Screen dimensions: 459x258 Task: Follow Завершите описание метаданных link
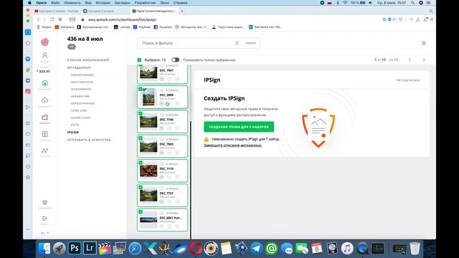tap(232, 145)
